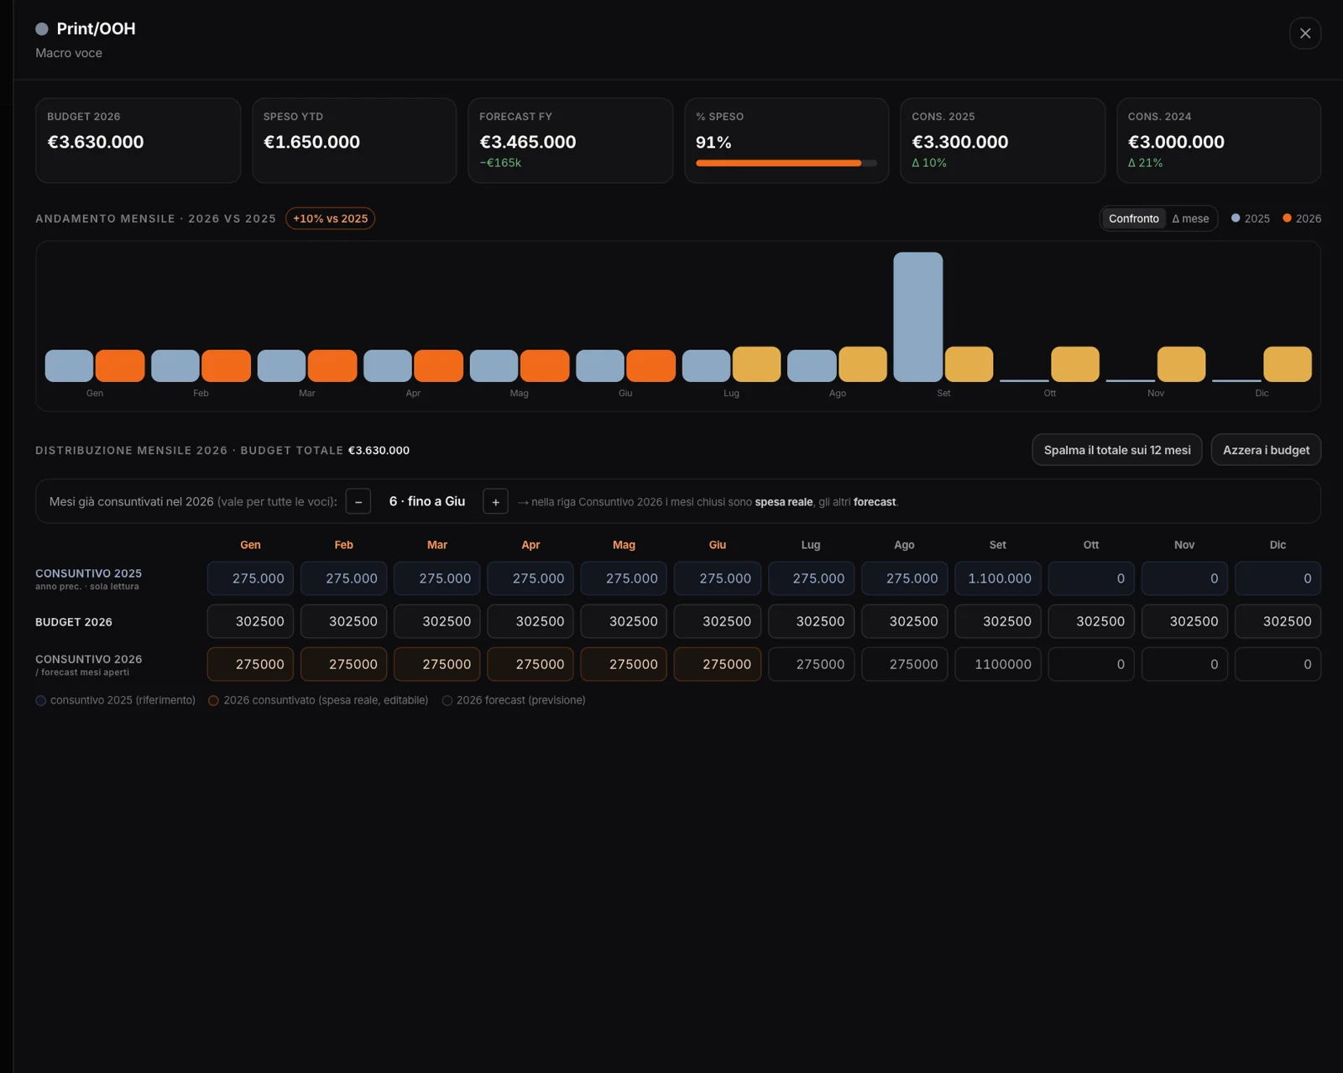Image resolution: width=1343 pixels, height=1073 pixels.
Task: Increase consuntivati months with plus button
Action: [x=495, y=501]
